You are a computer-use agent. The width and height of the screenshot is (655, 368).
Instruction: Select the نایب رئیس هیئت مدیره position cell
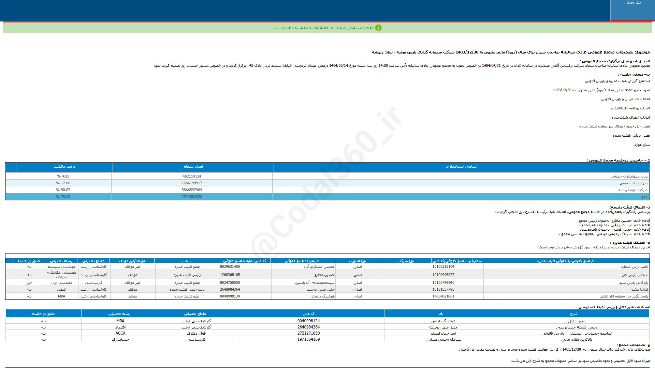click(x=187, y=290)
